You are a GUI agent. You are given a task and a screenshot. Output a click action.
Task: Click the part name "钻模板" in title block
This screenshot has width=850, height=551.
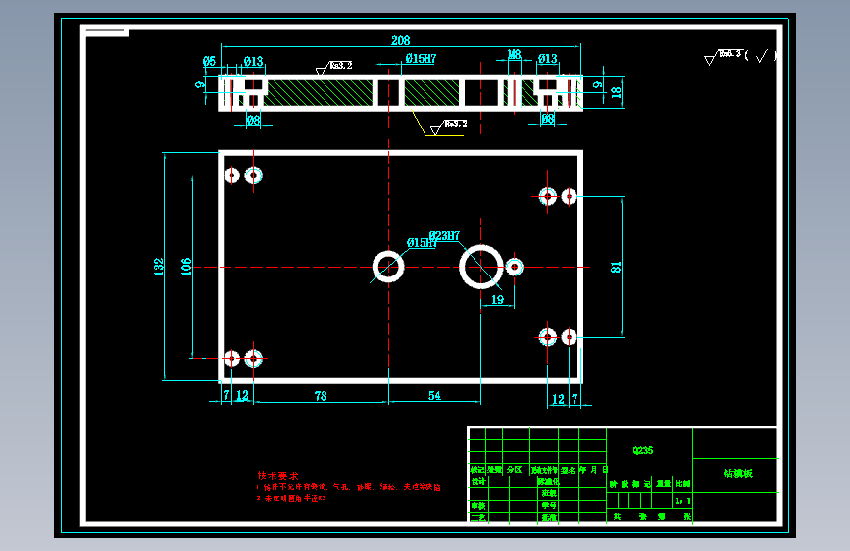(738, 474)
